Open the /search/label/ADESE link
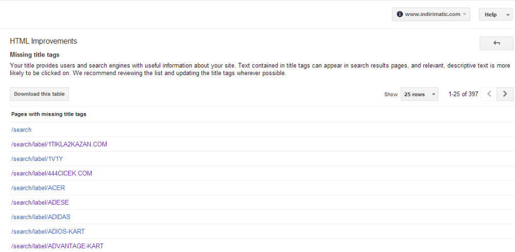Image resolution: width=515 pixels, height=252 pixels. point(40,203)
